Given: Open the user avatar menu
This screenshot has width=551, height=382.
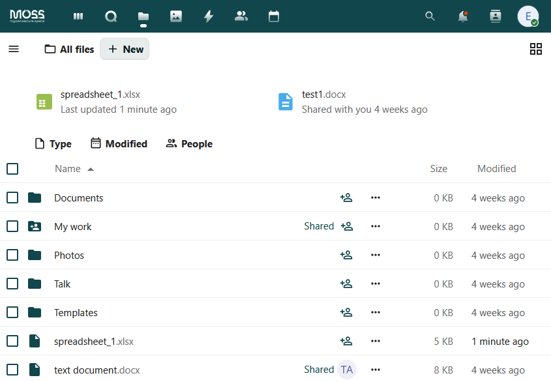Looking at the screenshot, I should point(528,16).
